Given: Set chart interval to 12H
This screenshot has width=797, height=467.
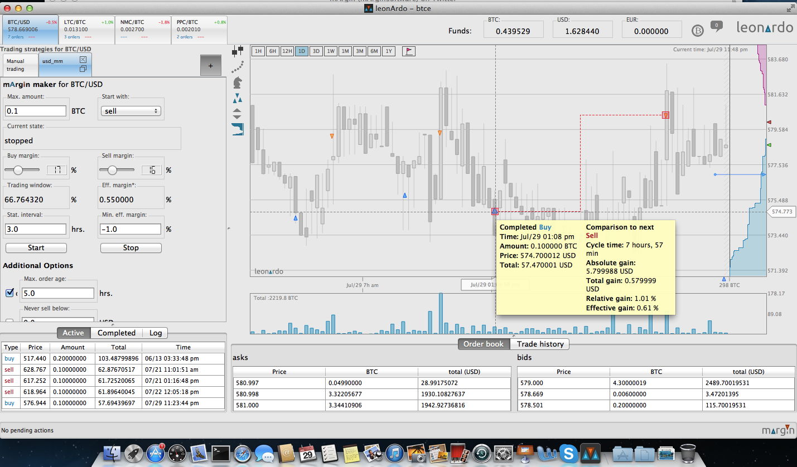Looking at the screenshot, I should (x=287, y=51).
